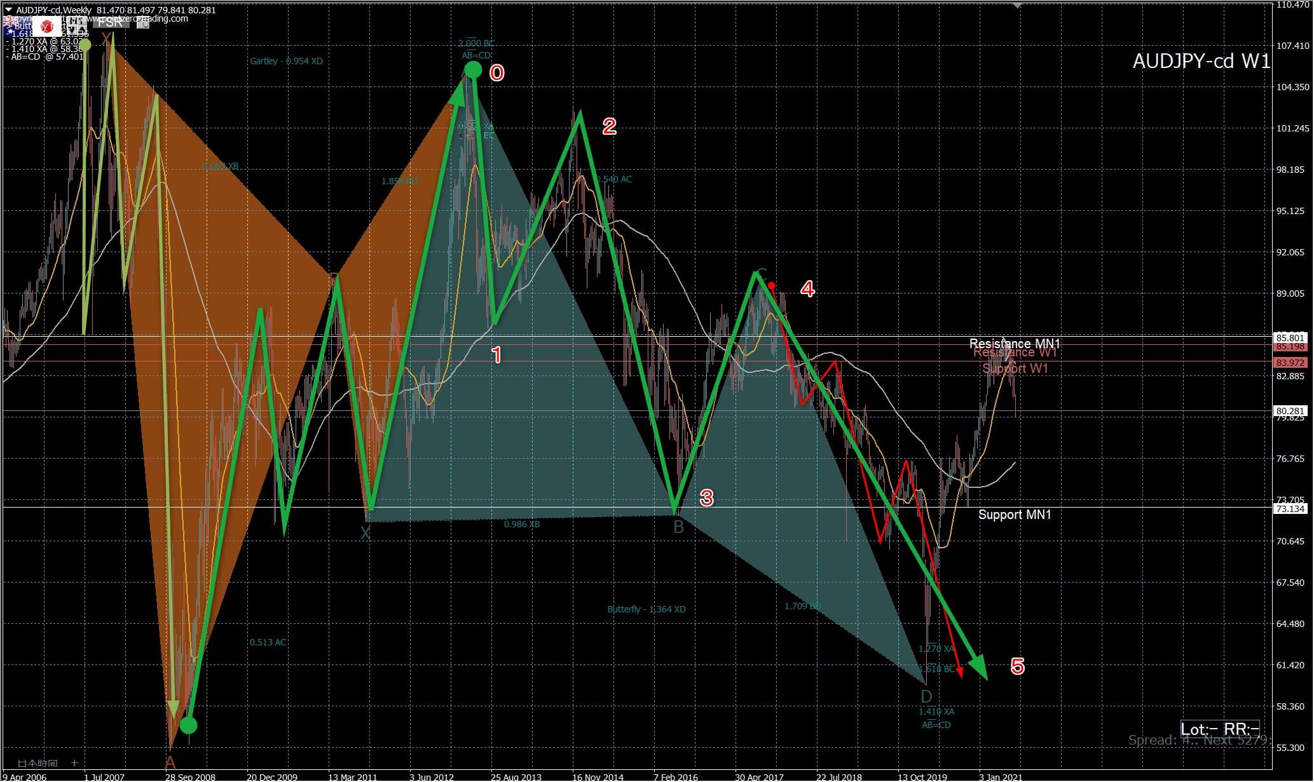Click the green dot near pattern point A

point(188,725)
